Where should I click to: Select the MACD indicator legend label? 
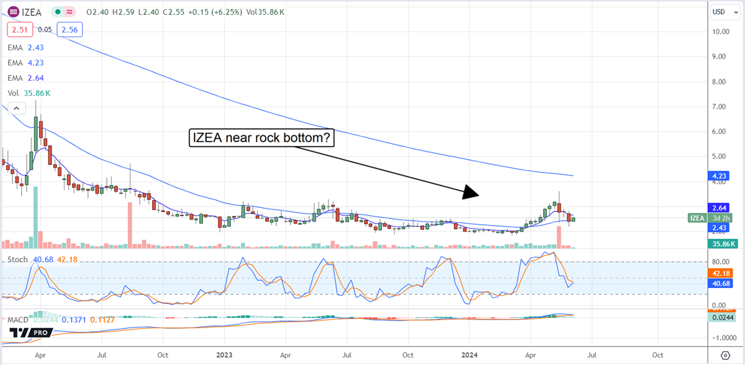tap(19, 320)
